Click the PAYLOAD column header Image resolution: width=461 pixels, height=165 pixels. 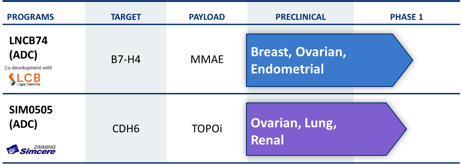(207, 17)
